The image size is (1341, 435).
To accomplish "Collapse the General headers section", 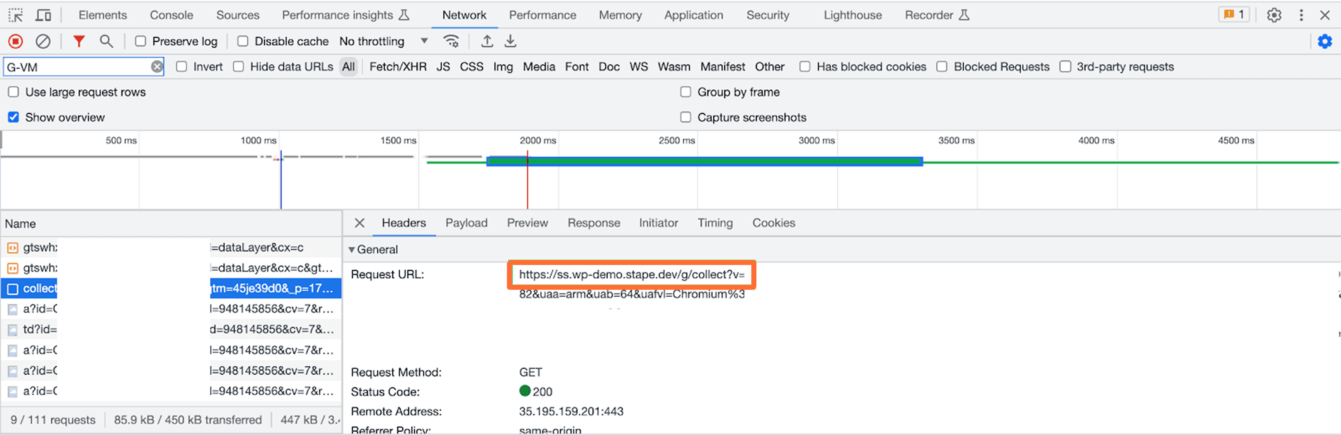I will click(352, 250).
